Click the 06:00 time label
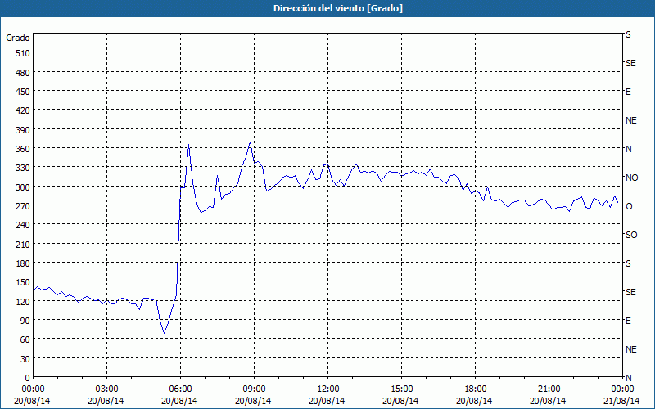The width and height of the screenshot is (655, 409). point(180,389)
